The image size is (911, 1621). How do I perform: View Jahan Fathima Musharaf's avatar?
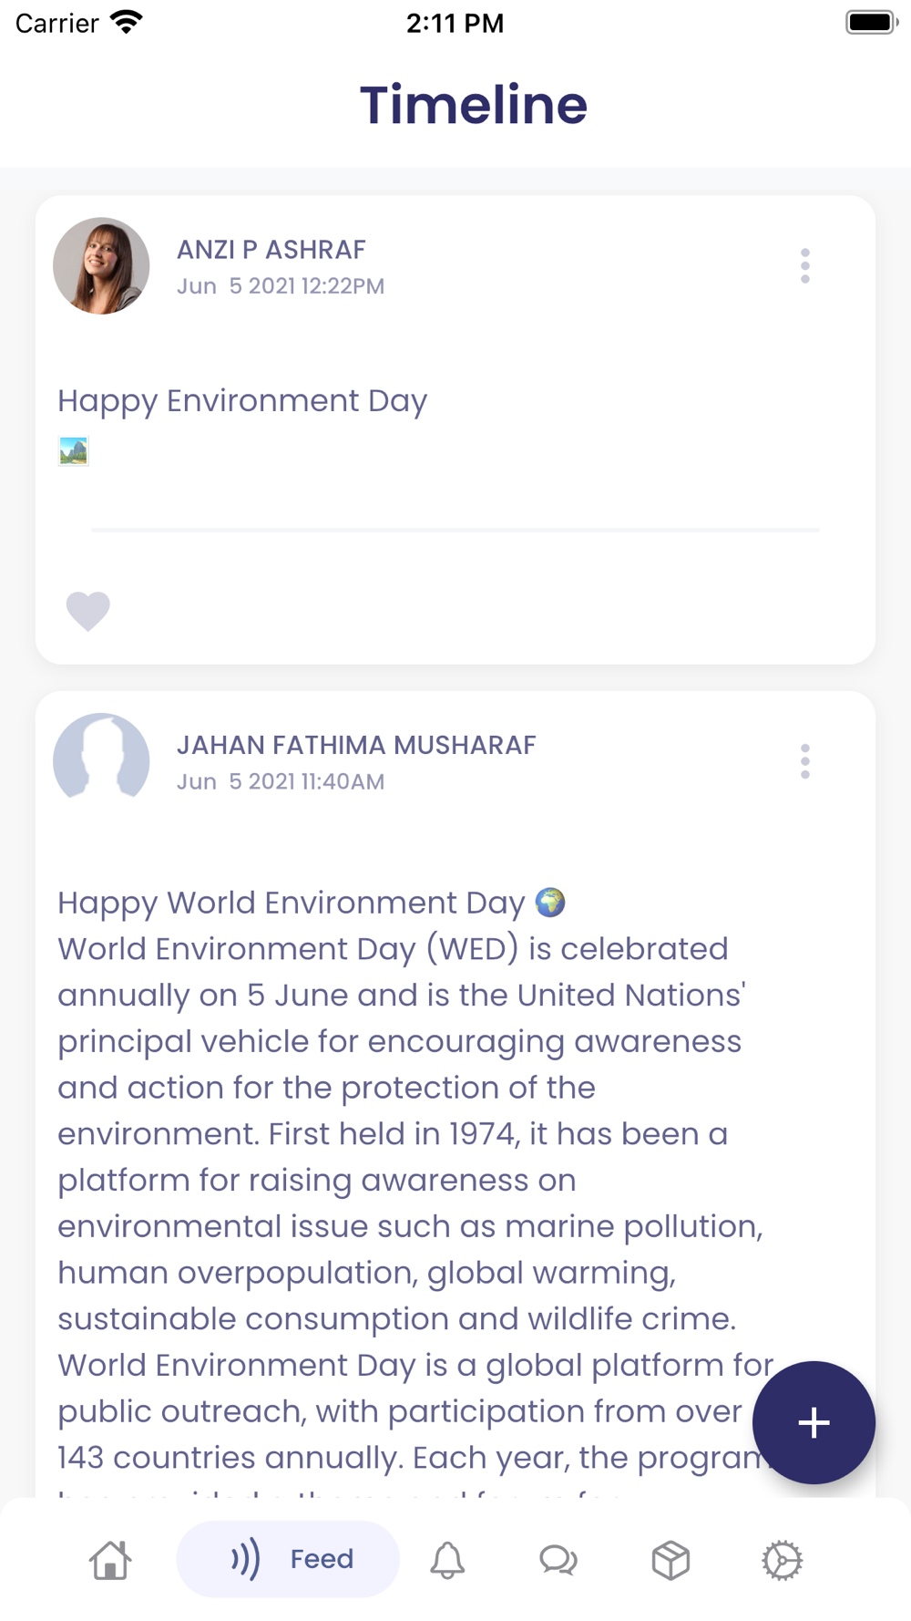[101, 757]
